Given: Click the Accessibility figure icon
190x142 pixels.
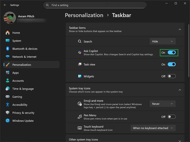Looking at the screenshot, I should pyautogui.click(x=8, y=104).
